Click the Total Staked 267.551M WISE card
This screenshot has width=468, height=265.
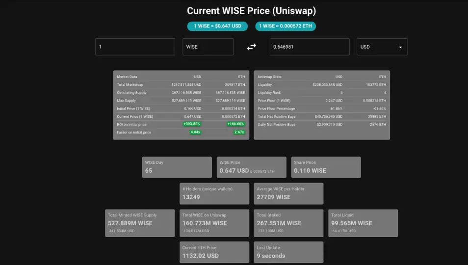[288, 223]
